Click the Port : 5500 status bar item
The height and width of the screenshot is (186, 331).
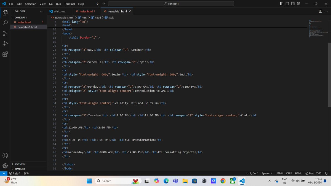pos(314,173)
